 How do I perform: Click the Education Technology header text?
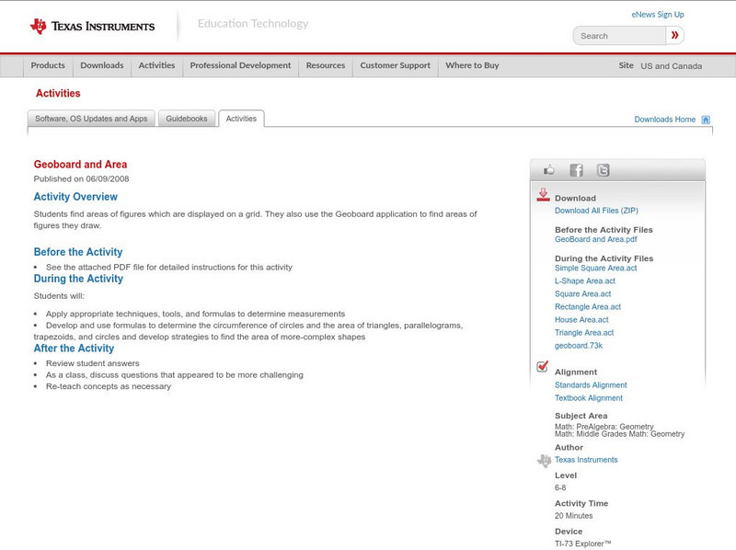(x=253, y=24)
